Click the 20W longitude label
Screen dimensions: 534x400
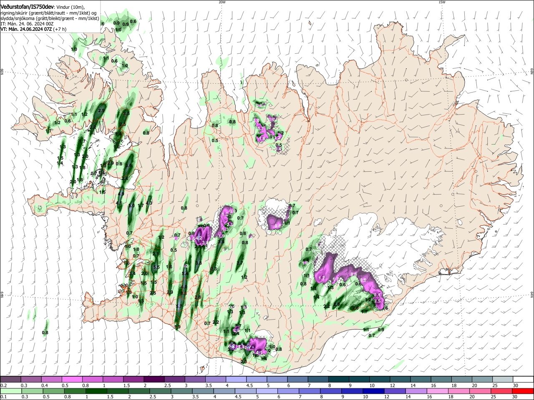(222, 2)
